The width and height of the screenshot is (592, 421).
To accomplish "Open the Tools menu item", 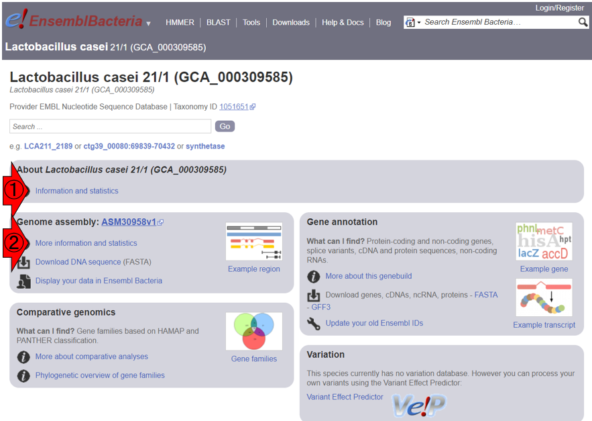I will click(x=251, y=22).
